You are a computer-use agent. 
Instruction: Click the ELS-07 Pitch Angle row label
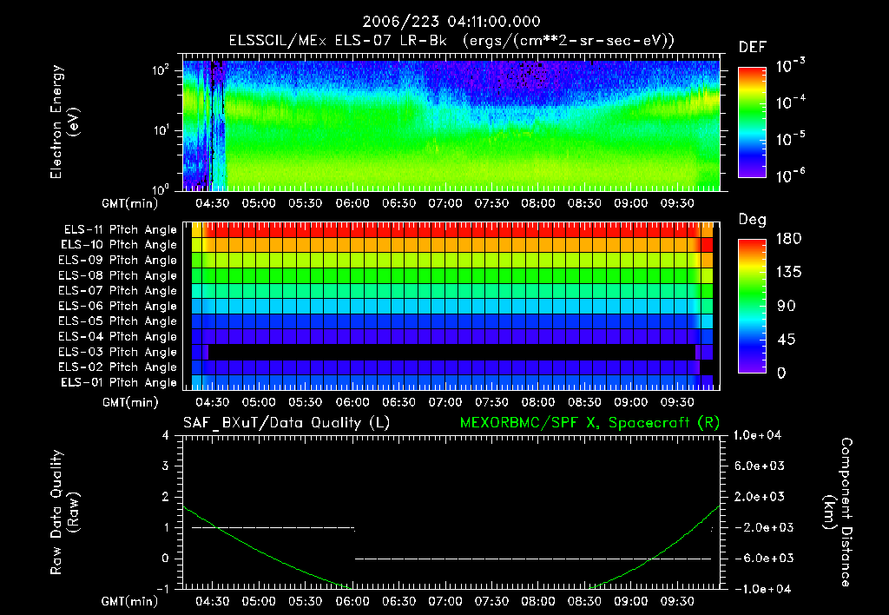point(117,290)
